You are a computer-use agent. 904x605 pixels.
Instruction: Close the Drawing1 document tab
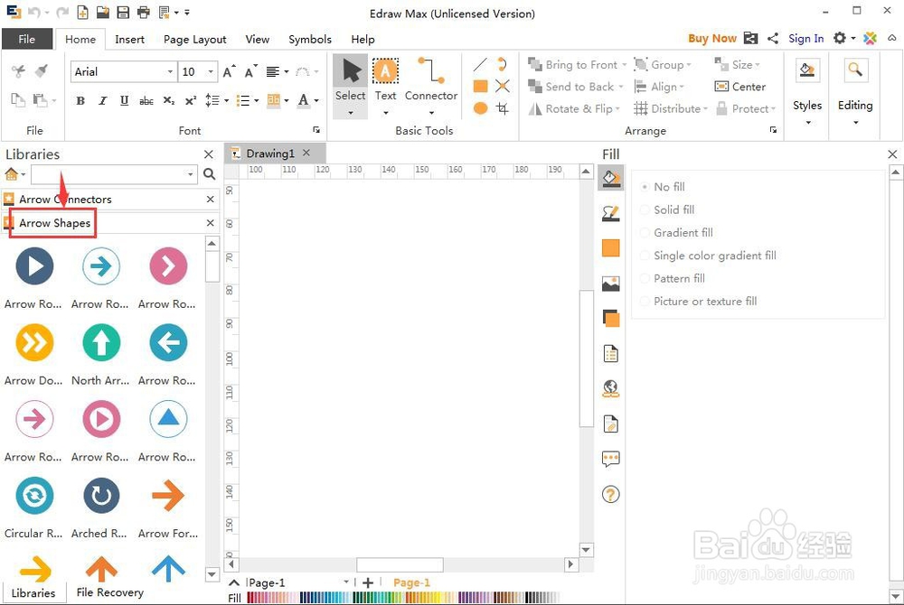pyautogui.click(x=306, y=153)
